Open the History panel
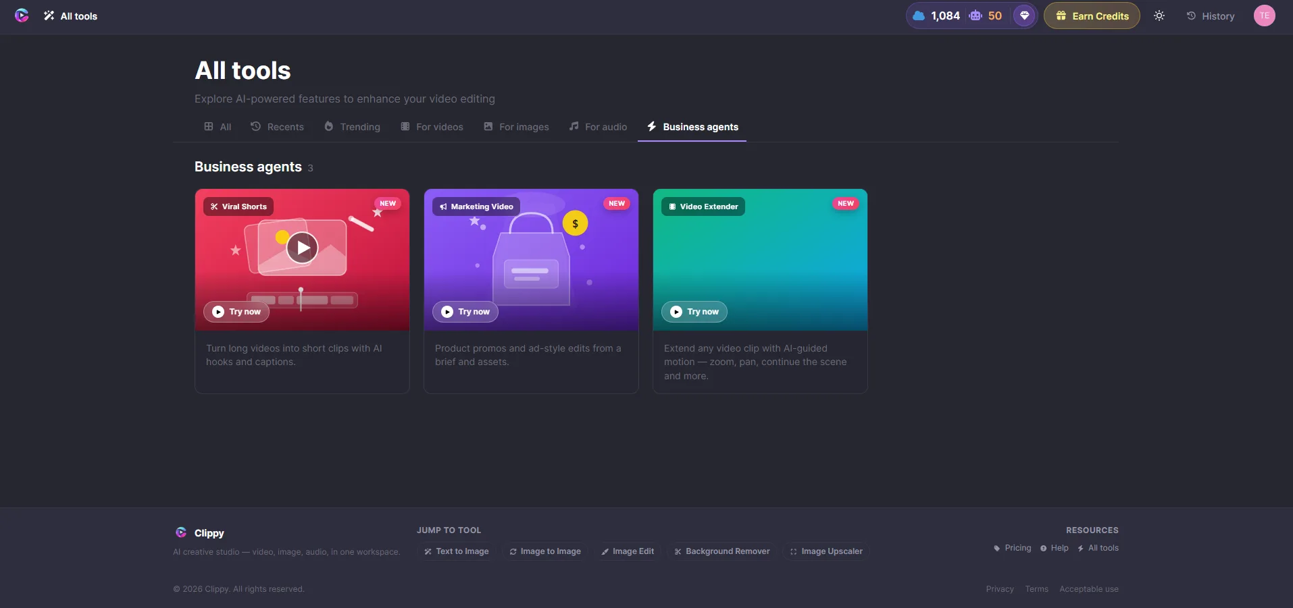 (x=1211, y=16)
